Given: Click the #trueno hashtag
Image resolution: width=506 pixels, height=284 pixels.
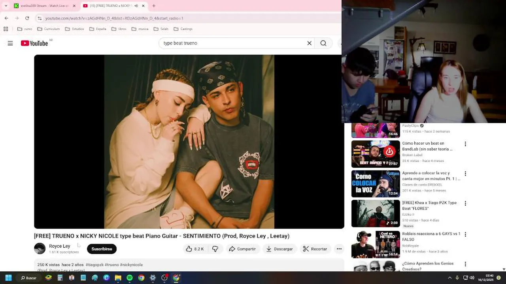Looking at the screenshot, I should point(111,265).
